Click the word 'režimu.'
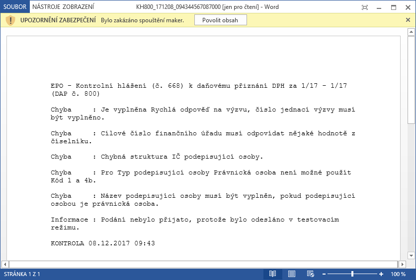The image size is (416, 280). (65, 227)
